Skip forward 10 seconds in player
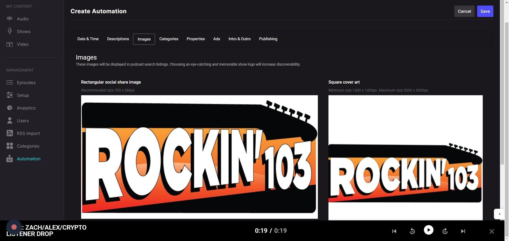509x241 pixels. tap(445, 231)
